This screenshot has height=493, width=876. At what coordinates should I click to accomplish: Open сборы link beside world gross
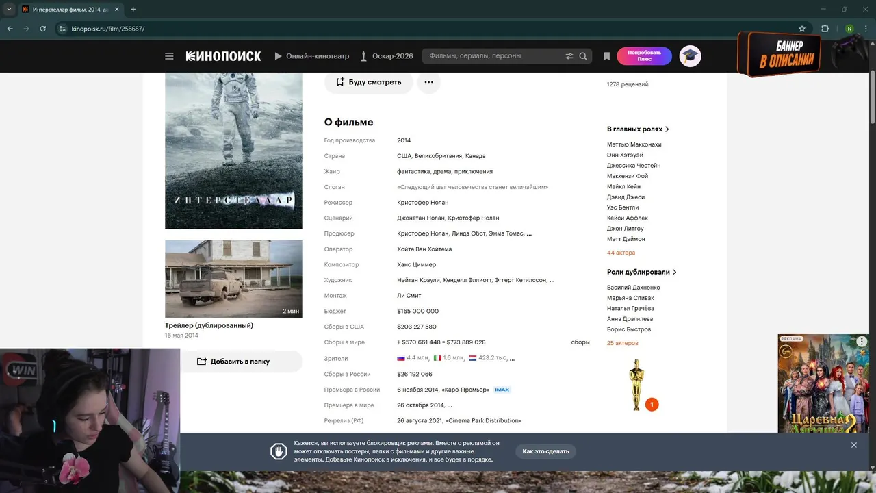point(580,342)
